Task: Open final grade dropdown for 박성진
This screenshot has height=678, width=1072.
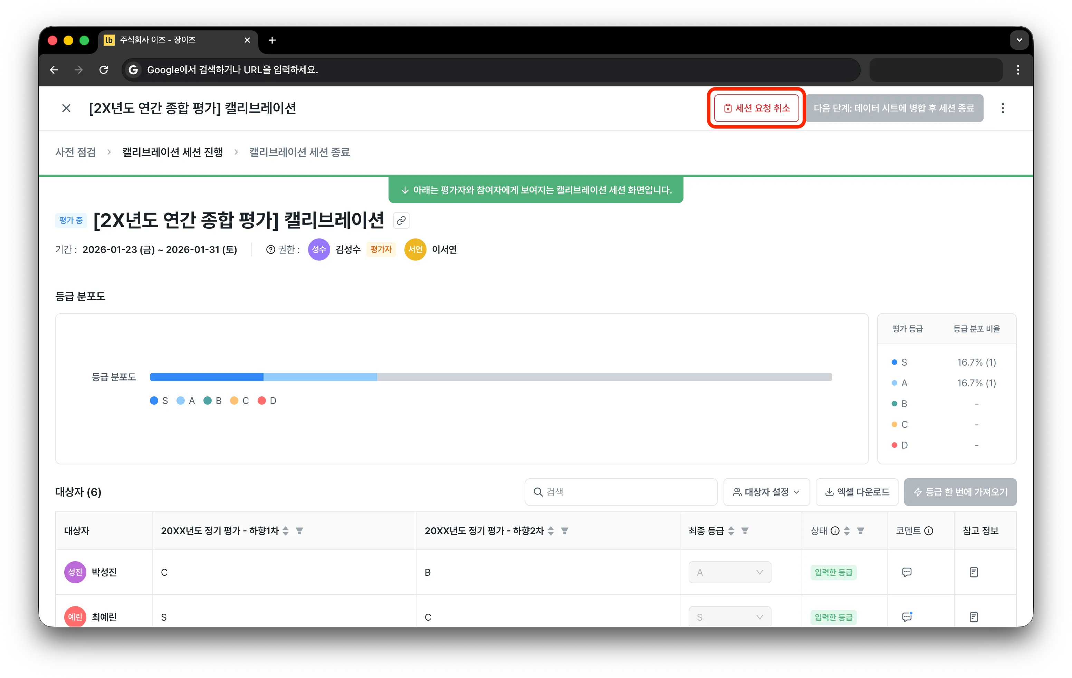Action: click(730, 572)
